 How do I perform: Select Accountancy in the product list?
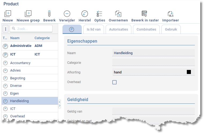pos(20,63)
